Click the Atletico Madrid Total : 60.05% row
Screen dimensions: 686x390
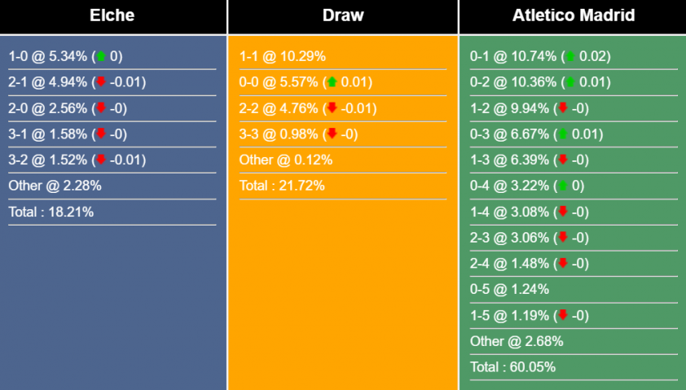click(512, 367)
